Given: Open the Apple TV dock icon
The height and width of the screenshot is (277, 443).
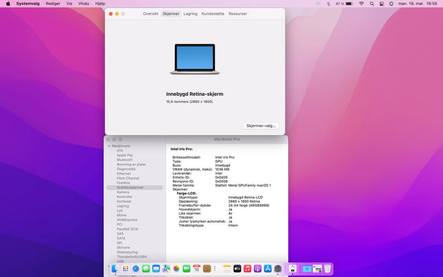Looking at the screenshot, I should point(237,268).
